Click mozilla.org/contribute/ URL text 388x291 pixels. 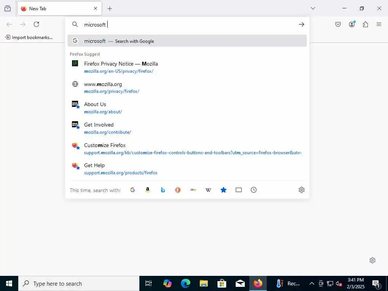coord(108,132)
